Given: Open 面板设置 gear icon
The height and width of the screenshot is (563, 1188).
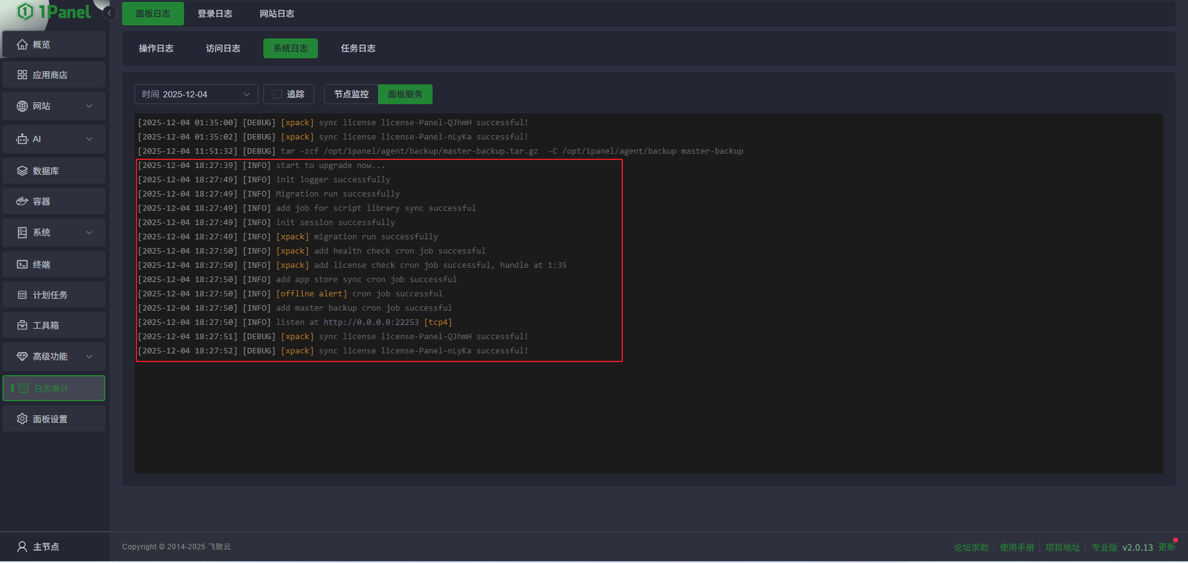Looking at the screenshot, I should click(x=22, y=419).
